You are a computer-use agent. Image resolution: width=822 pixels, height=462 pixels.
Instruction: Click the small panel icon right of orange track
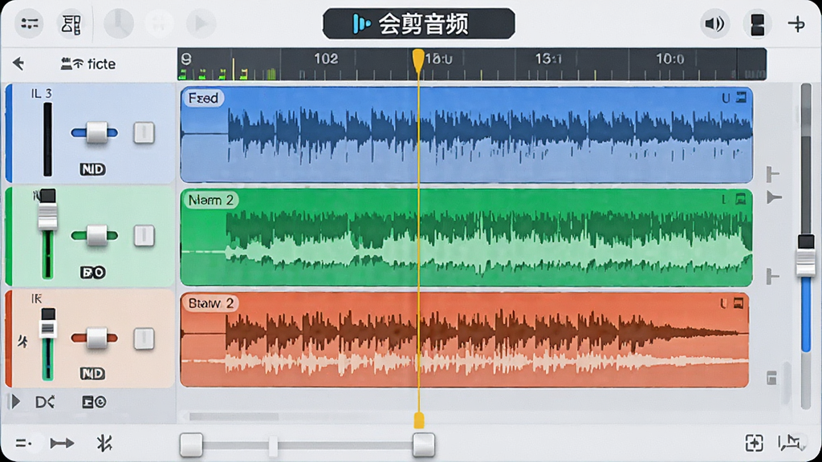(771, 378)
